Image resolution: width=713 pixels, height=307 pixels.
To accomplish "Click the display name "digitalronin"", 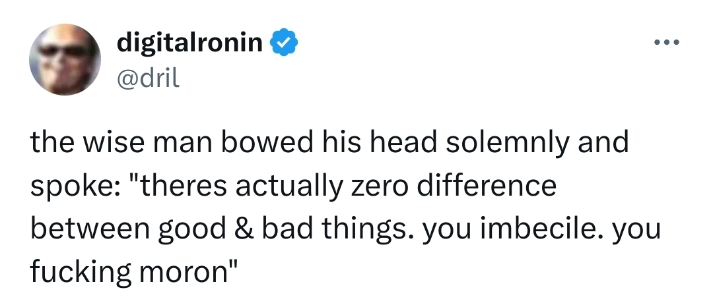I will click(x=191, y=43).
